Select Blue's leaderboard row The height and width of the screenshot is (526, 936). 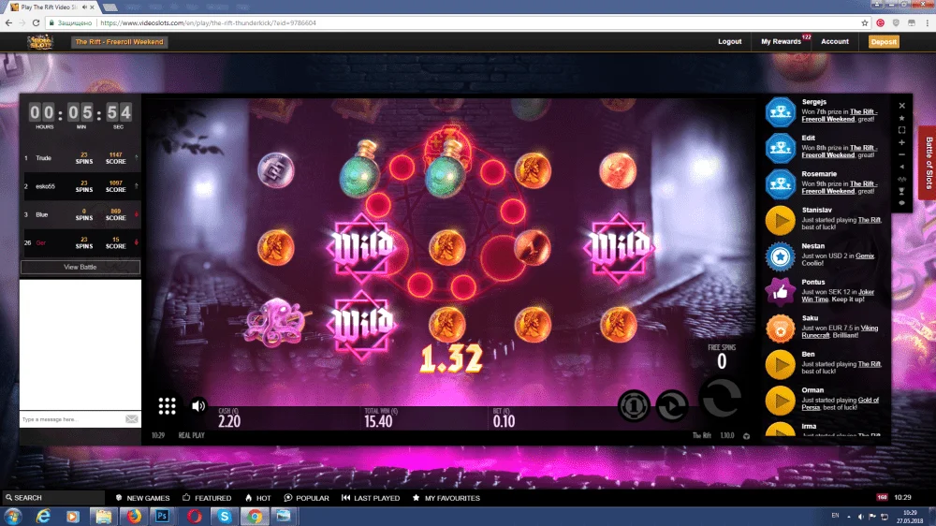[x=80, y=214]
